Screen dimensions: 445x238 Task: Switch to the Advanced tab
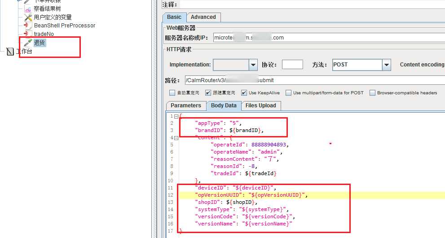pos(203,17)
